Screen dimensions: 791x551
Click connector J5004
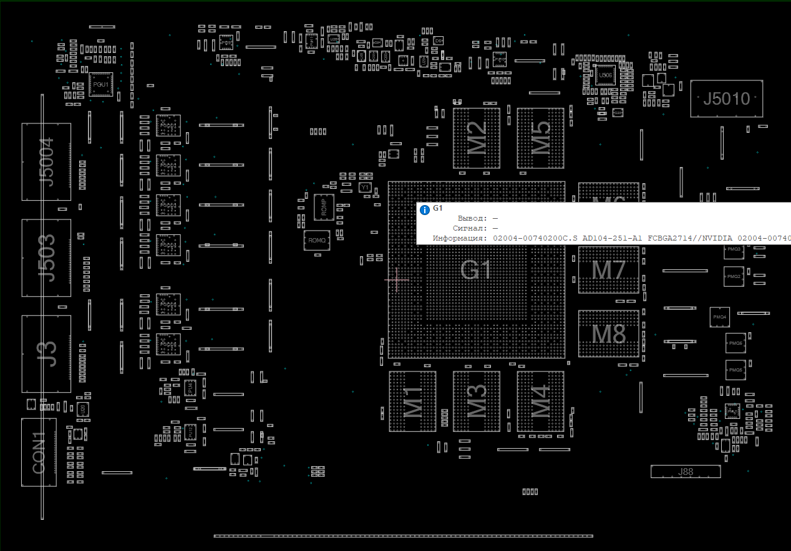click(x=46, y=161)
